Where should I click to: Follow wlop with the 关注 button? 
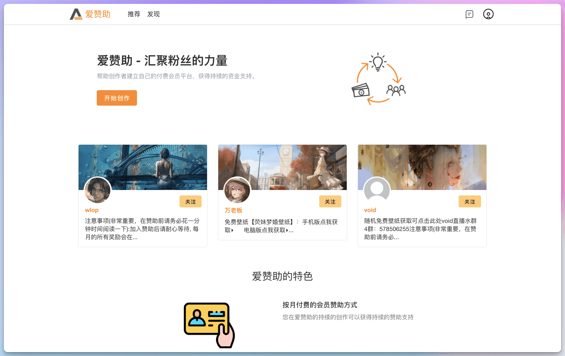coord(190,202)
